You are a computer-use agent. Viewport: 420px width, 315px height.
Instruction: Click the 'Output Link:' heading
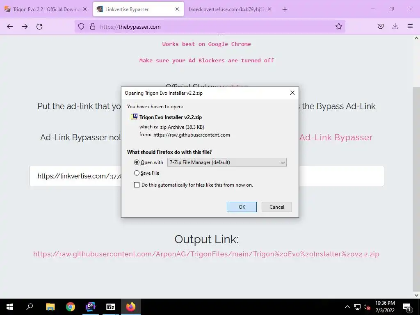(x=207, y=239)
